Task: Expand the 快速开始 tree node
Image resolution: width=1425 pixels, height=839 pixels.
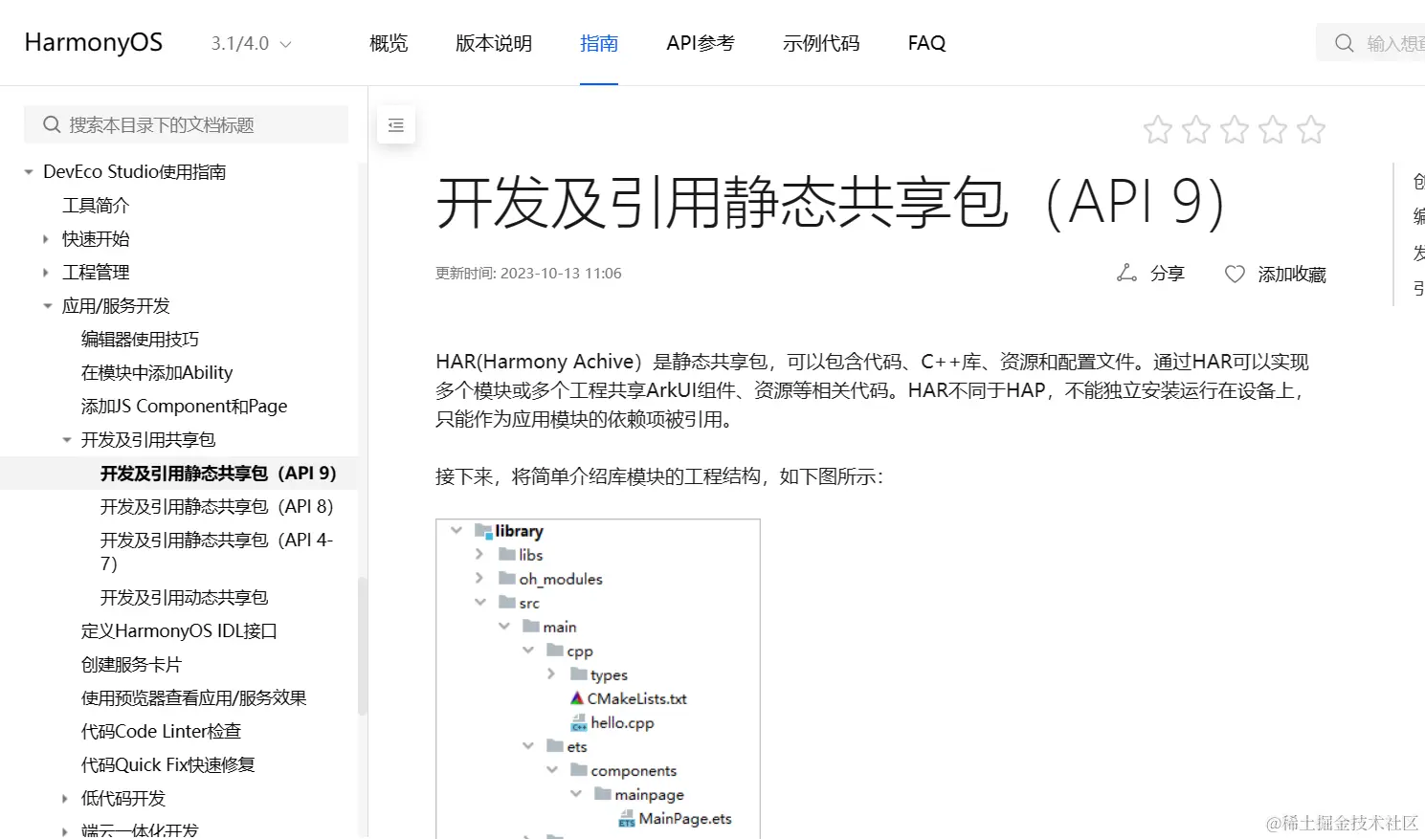Action: click(46, 239)
